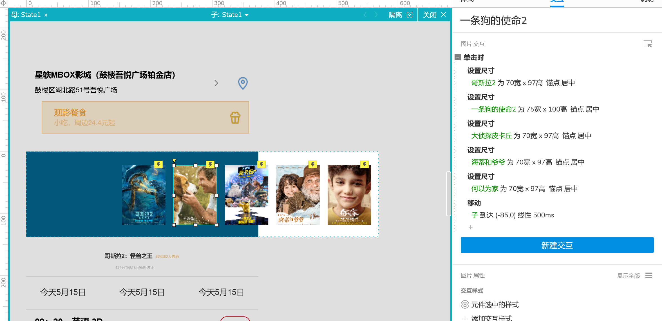Viewport: 662px width, 321px height.
Task: Click lightning badge on Godzilla poster
Action: 158,164
